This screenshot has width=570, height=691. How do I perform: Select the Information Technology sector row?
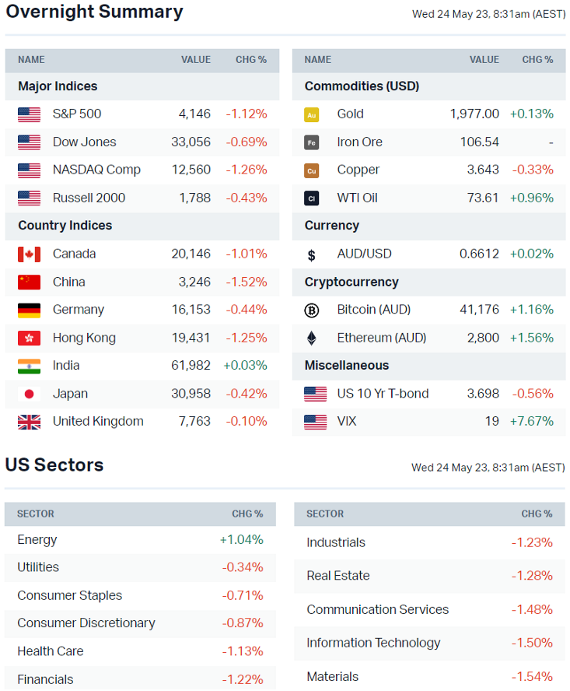point(373,643)
